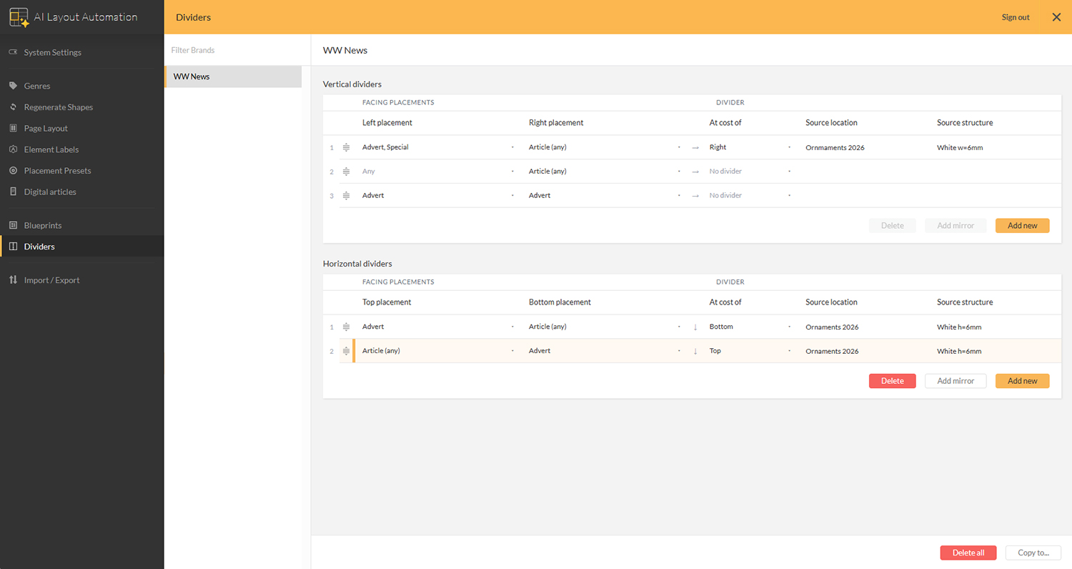This screenshot has height=569, width=1072.
Task: Click Add new under Horizontal dividers
Action: click(1022, 381)
